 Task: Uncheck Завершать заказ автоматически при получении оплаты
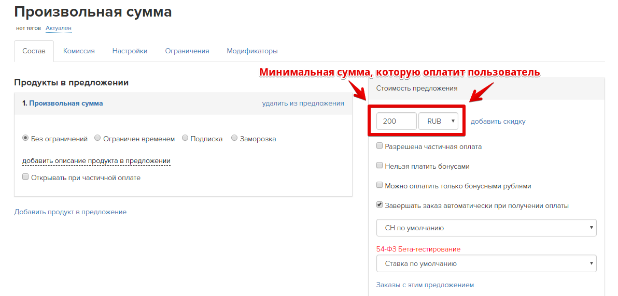coord(380,205)
